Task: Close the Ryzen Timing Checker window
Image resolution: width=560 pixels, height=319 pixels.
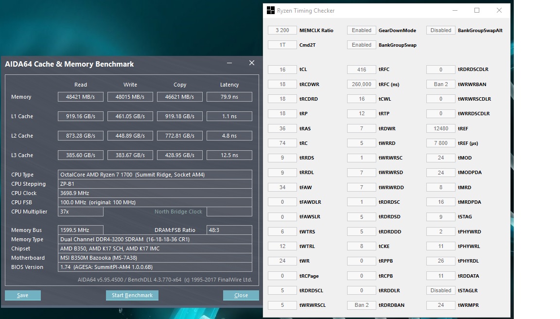Action: [x=499, y=10]
